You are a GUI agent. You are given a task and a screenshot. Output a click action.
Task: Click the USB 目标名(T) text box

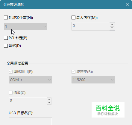(30, 121)
